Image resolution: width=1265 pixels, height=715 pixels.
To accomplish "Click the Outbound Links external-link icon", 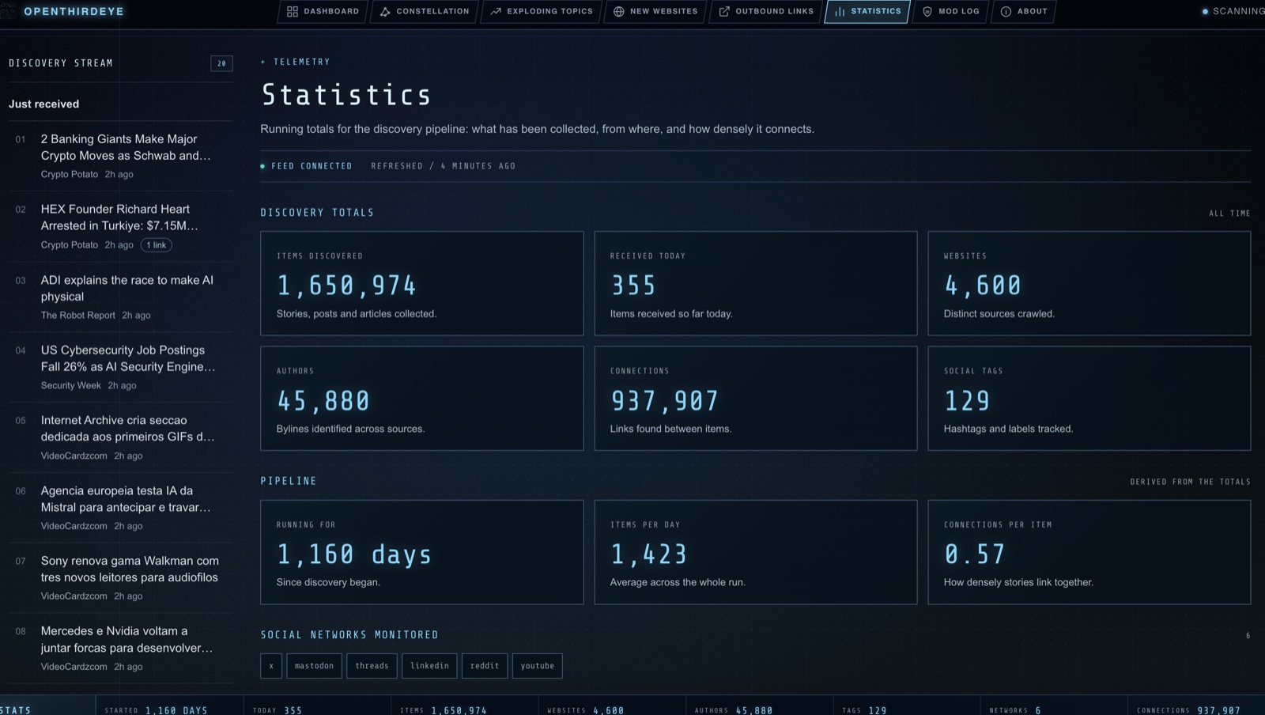I will (724, 12).
